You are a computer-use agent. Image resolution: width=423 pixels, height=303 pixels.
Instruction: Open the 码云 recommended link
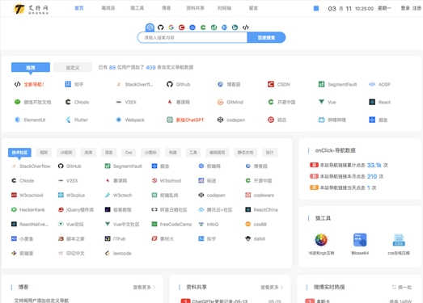click(x=277, y=120)
